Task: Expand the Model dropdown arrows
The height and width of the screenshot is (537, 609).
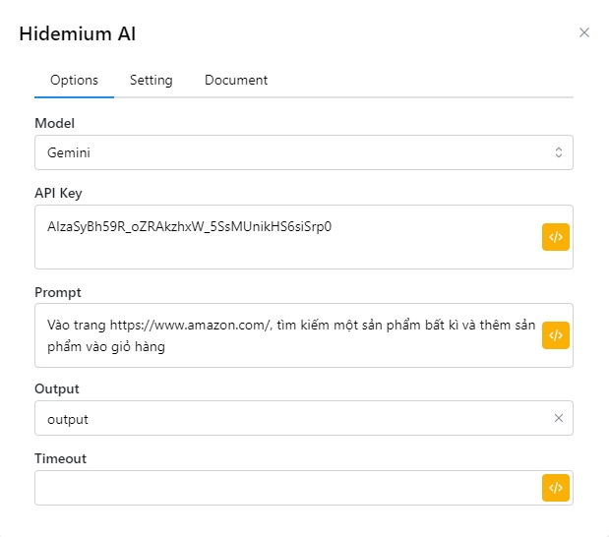Action: click(559, 152)
